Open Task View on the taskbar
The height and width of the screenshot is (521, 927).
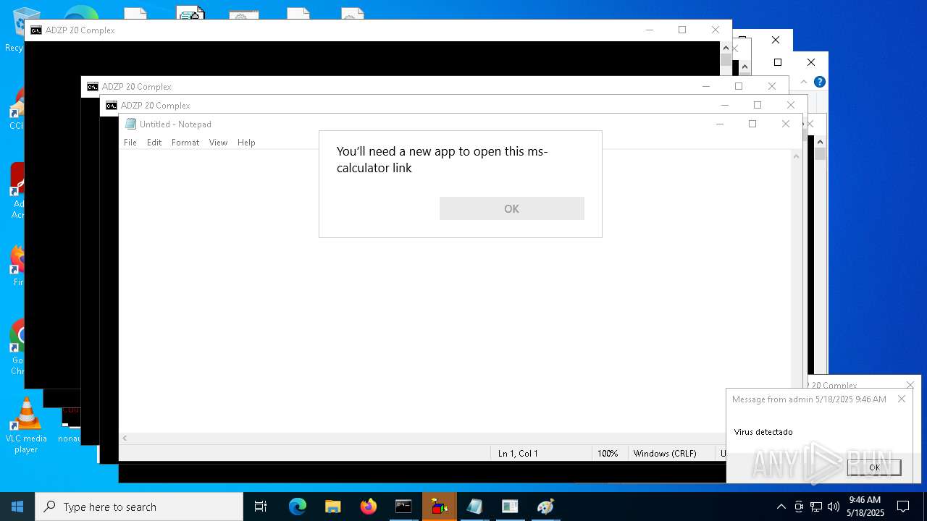(x=261, y=507)
